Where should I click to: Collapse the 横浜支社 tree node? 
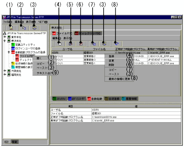click(5, 41)
